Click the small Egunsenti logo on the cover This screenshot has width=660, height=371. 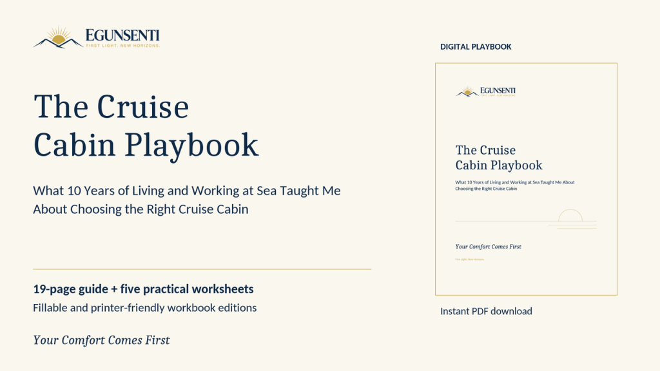[x=486, y=91]
